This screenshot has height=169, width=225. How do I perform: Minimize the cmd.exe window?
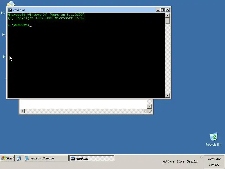point(158,10)
